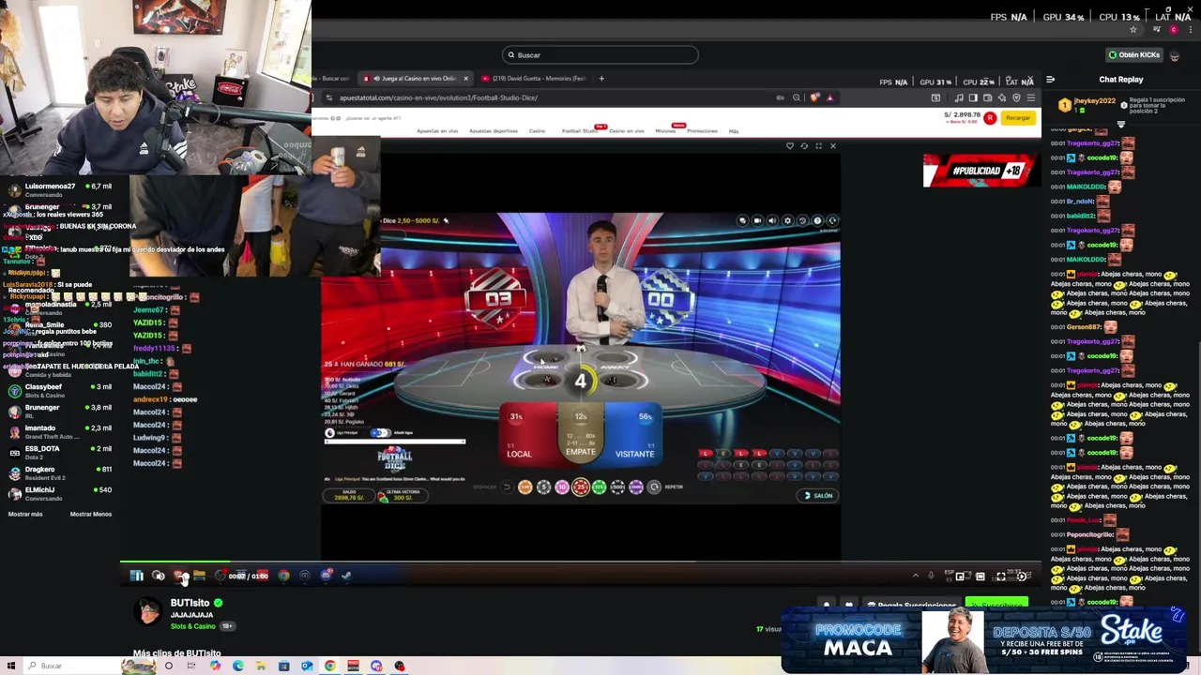Click the Brave Shields lion icon

click(x=814, y=97)
